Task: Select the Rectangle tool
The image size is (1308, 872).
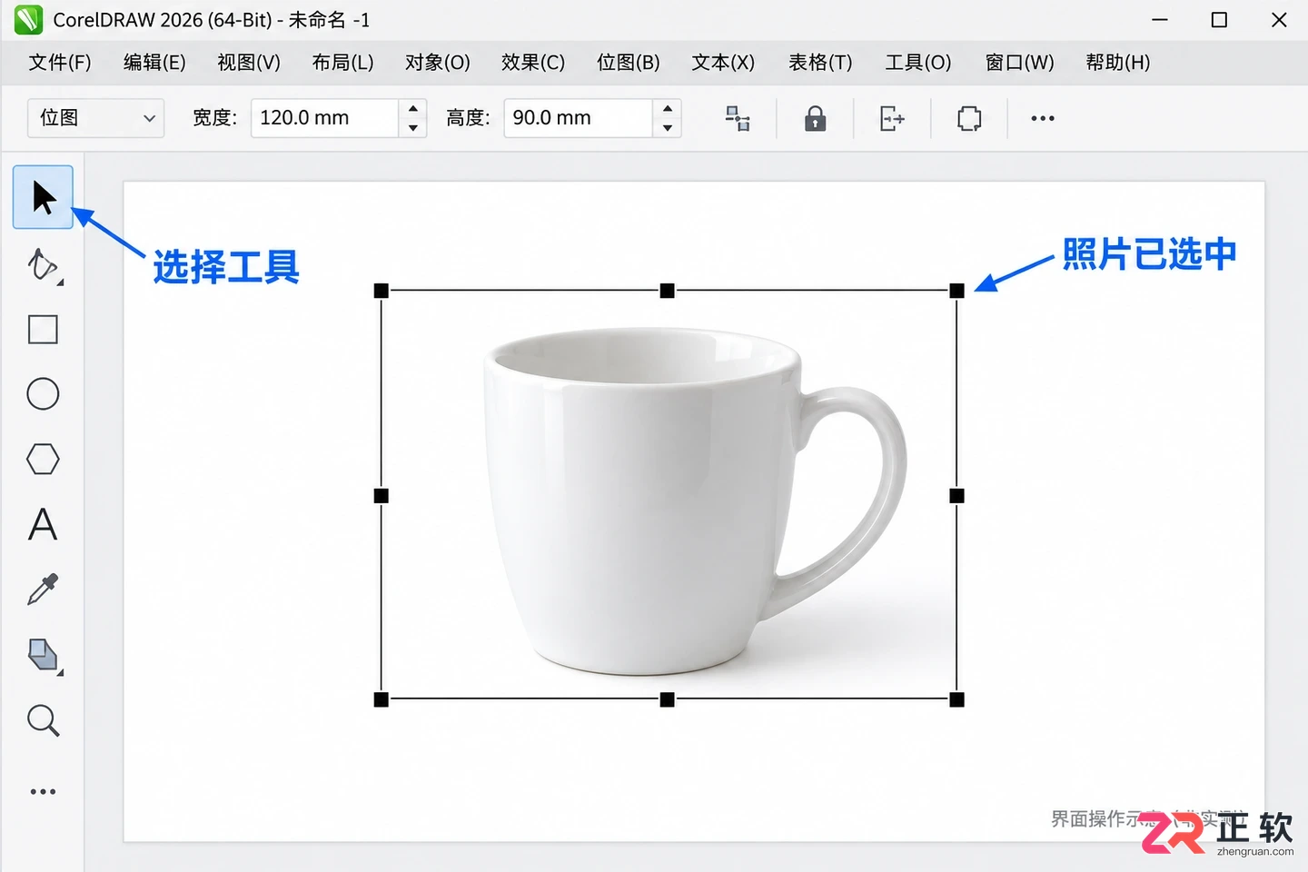Action: pos(43,330)
